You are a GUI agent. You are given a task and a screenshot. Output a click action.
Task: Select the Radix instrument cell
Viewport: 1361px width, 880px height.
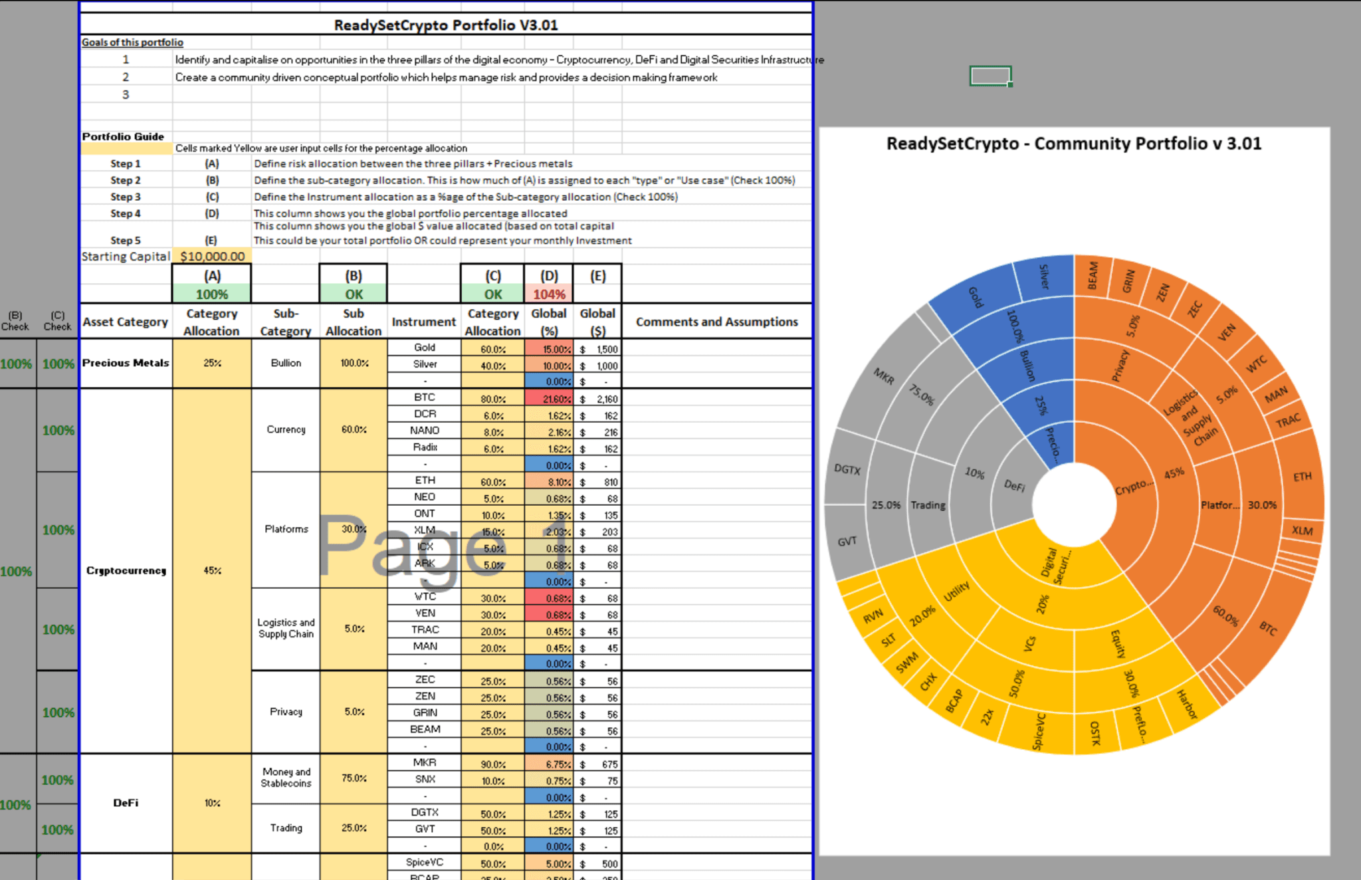pyautogui.click(x=424, y=447)
